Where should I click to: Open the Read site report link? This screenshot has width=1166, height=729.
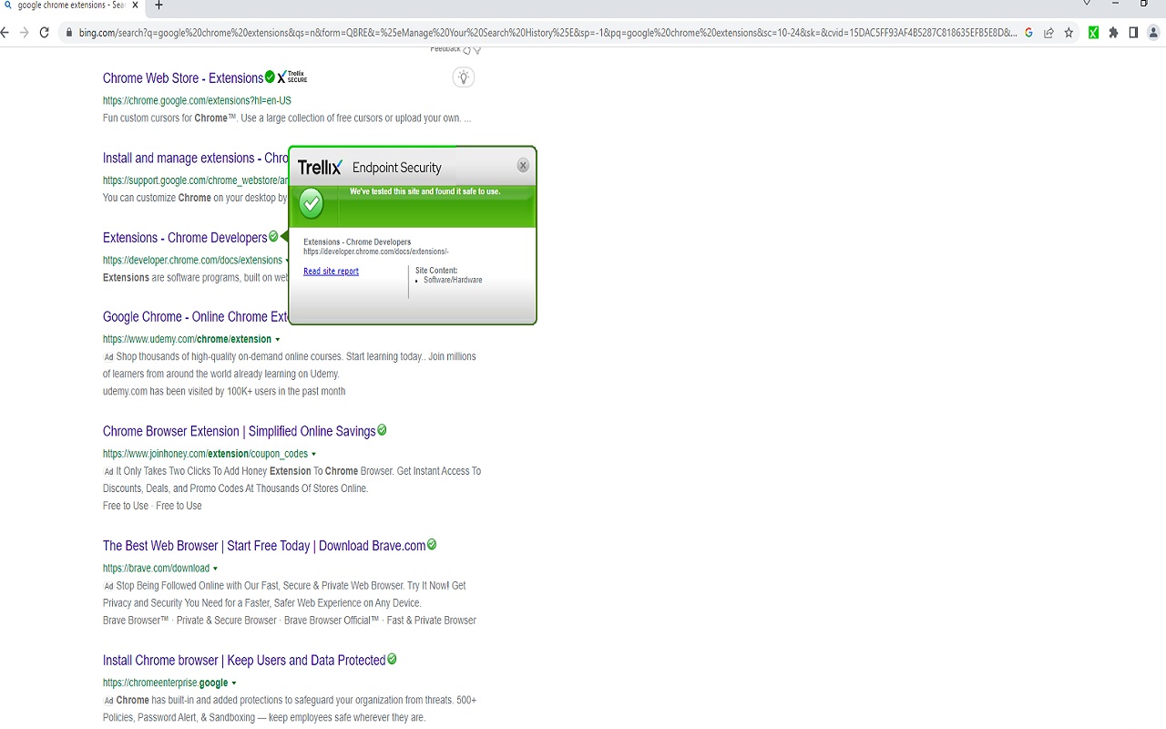point(330,271)
